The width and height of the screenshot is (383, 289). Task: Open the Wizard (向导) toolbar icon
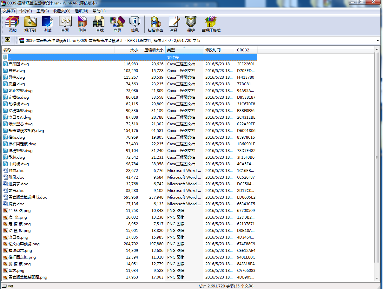[117, 24]
